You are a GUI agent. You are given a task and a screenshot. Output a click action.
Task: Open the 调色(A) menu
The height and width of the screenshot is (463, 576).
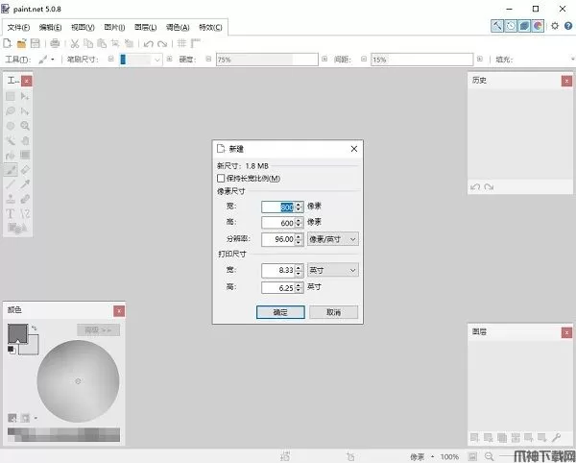point(178,27)
